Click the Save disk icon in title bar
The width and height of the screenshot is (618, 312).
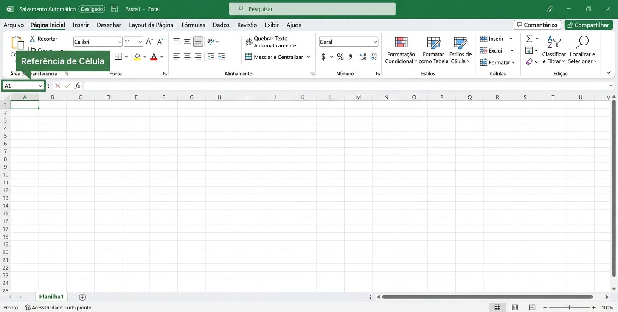click(114, 9)
